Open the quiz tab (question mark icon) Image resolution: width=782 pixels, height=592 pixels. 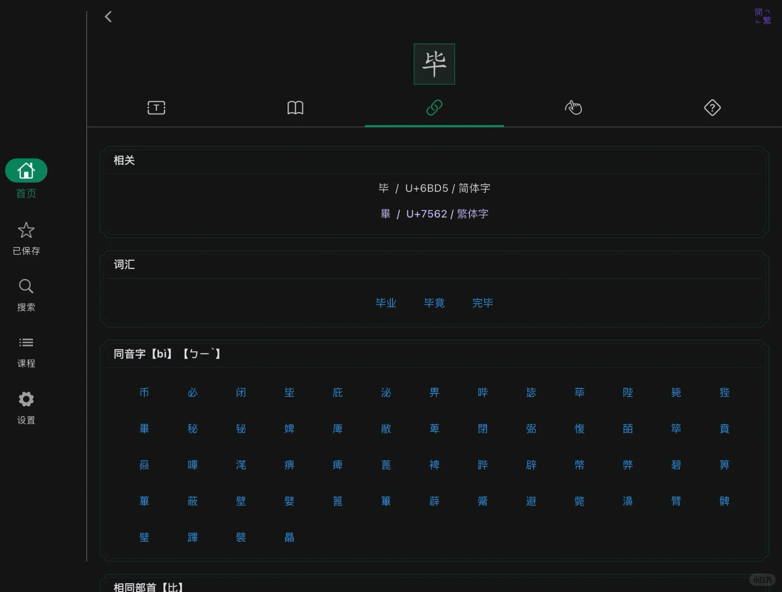point(712,107)
